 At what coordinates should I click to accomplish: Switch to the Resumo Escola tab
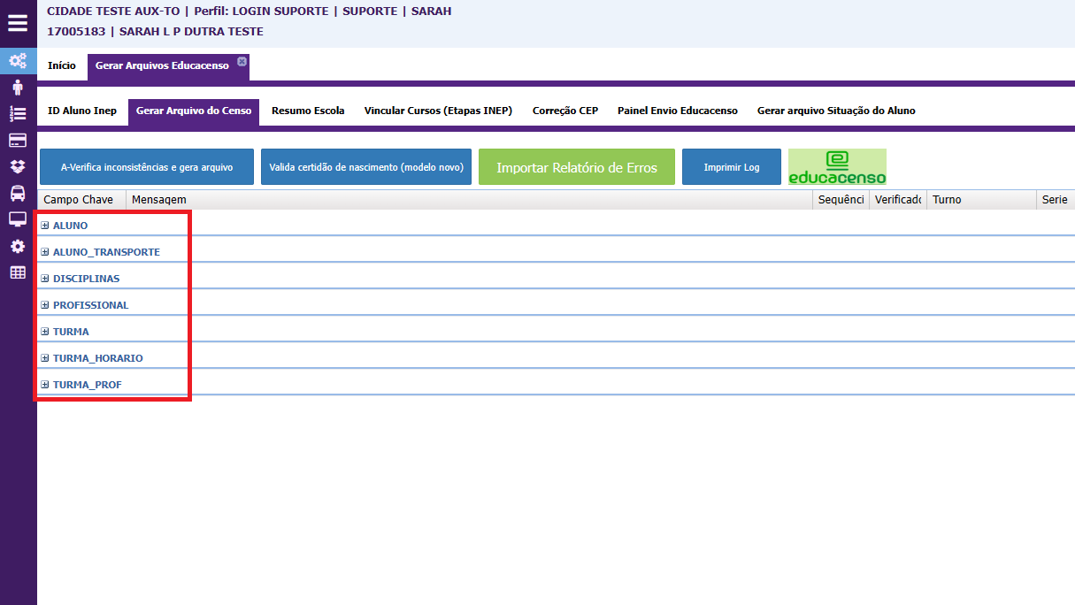point(308,111)
